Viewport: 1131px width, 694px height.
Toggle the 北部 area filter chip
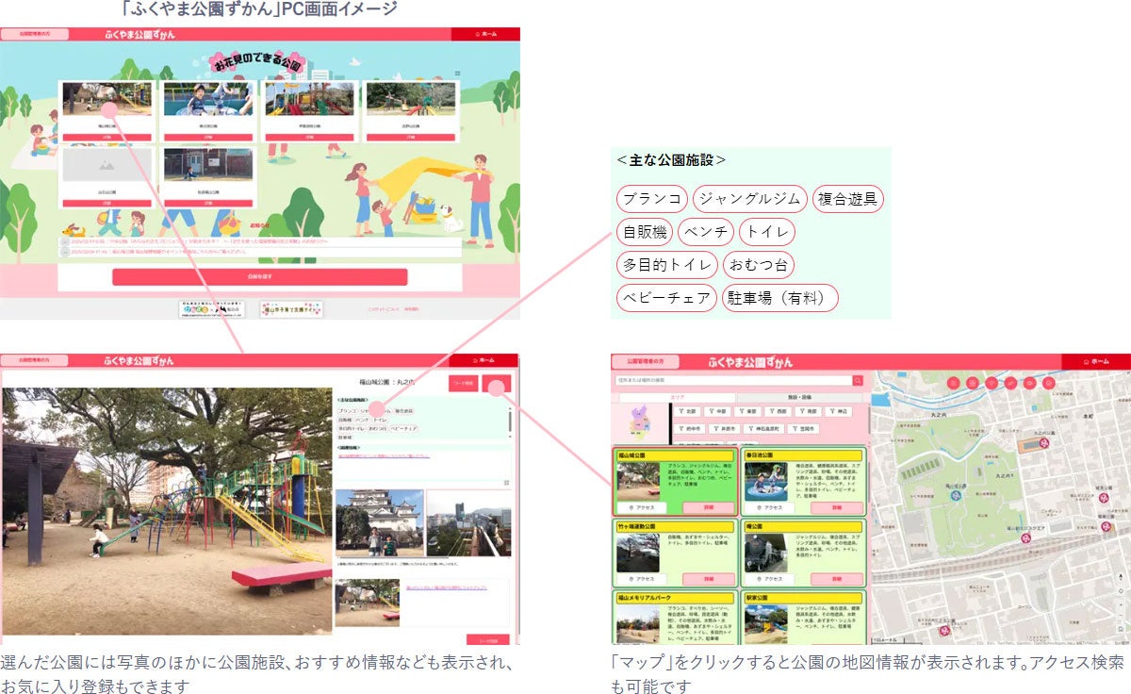point(687,411)
